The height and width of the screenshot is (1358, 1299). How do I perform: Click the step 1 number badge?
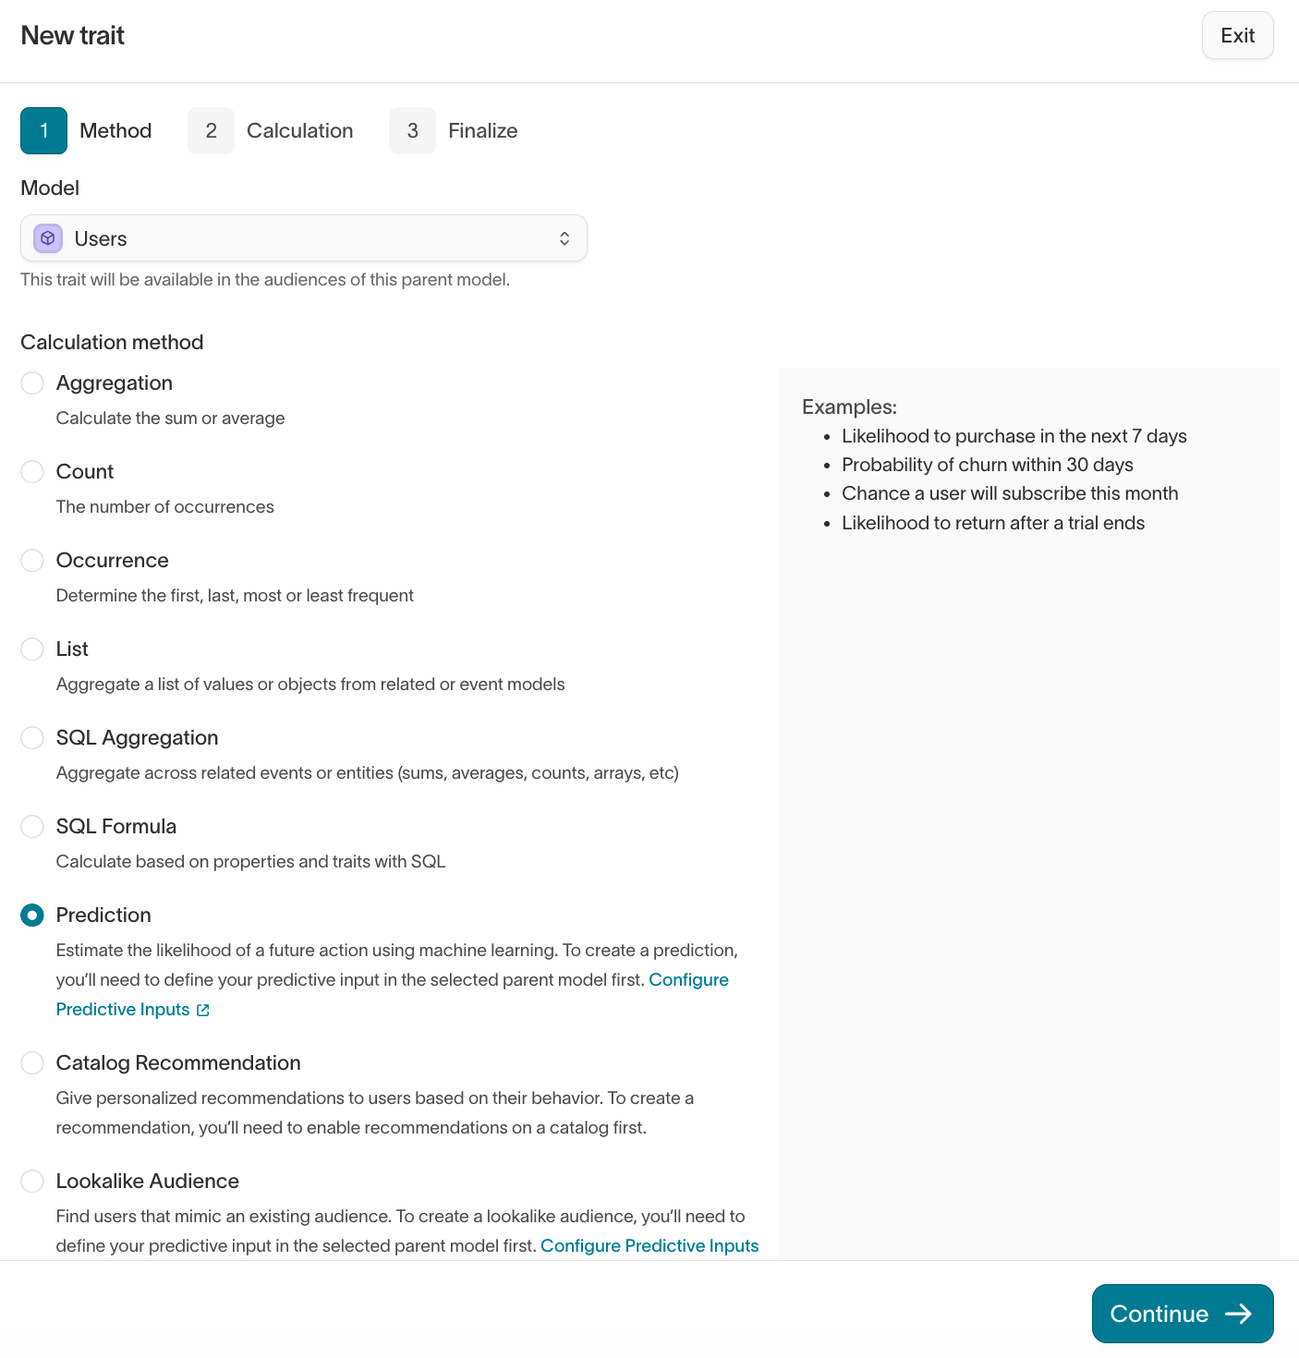pos(43,130)
